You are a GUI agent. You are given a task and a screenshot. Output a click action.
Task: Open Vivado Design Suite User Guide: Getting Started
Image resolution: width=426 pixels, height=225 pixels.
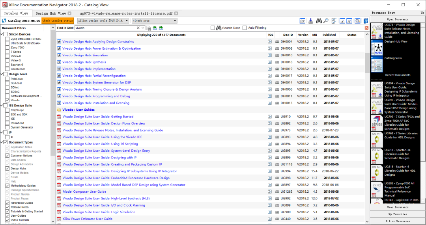point(98,116)
